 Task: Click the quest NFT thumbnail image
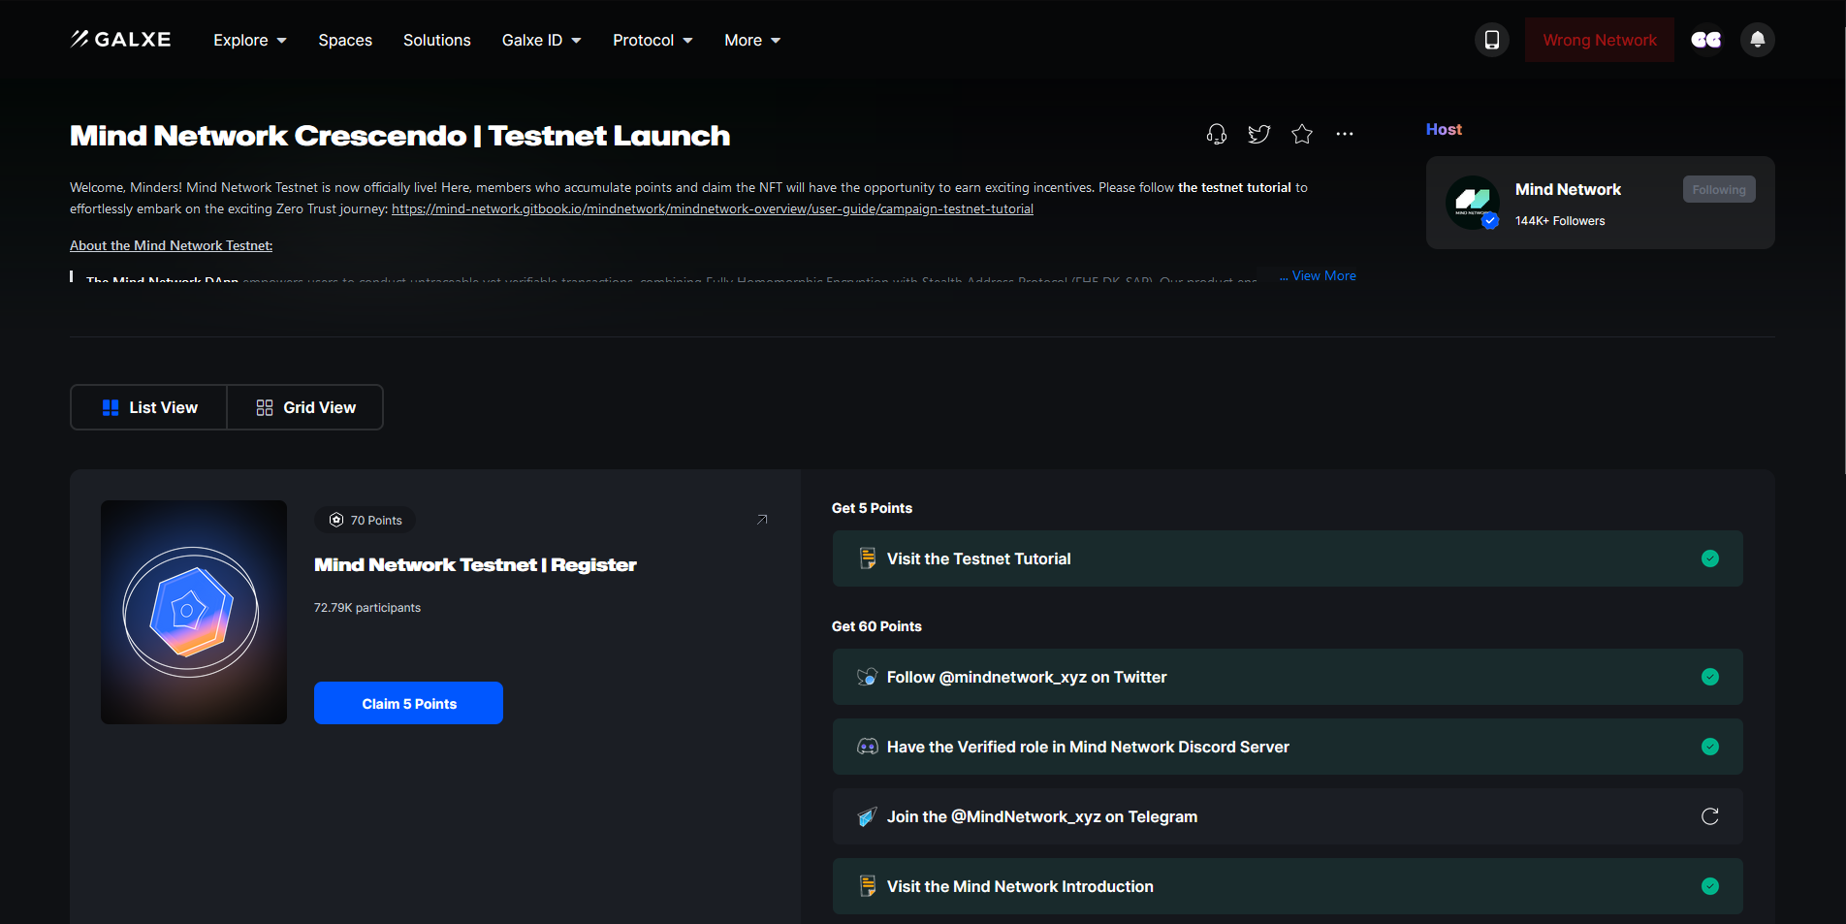click(194, 612)
